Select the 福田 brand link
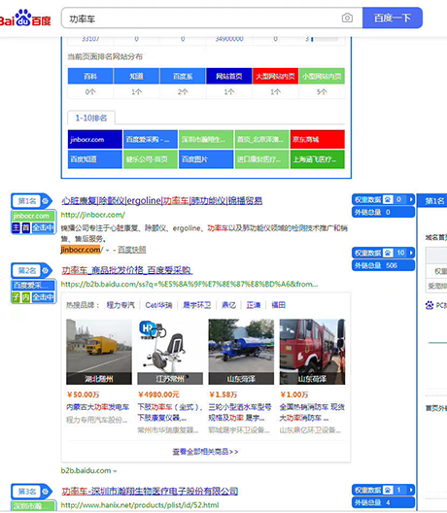This screenshot has width=447, height=513. [x=279, y=305]
